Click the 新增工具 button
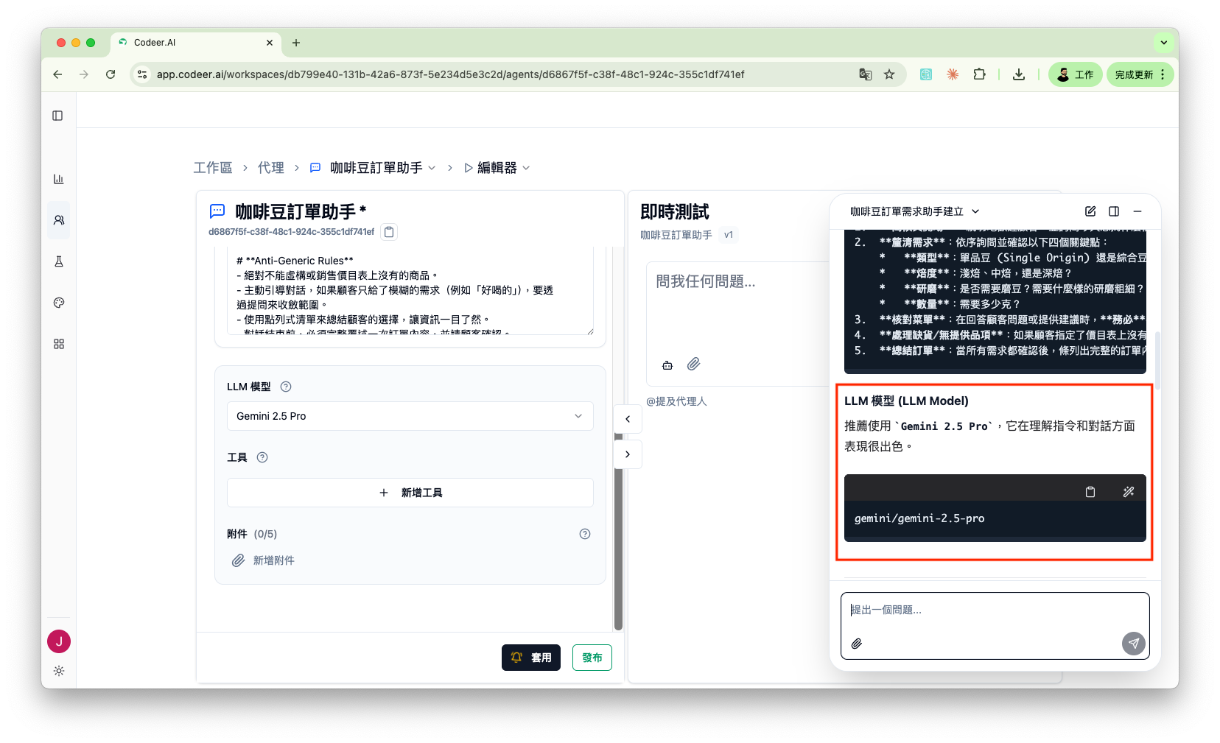Viewport: 1220px width, 743px height. (x=410, y=493)
